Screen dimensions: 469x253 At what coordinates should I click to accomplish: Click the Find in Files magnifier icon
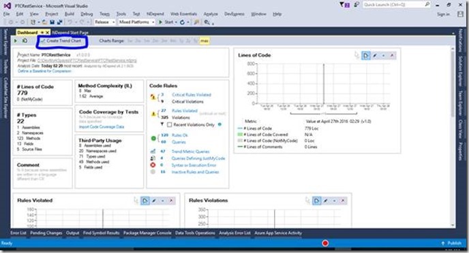tap(207, 22)
